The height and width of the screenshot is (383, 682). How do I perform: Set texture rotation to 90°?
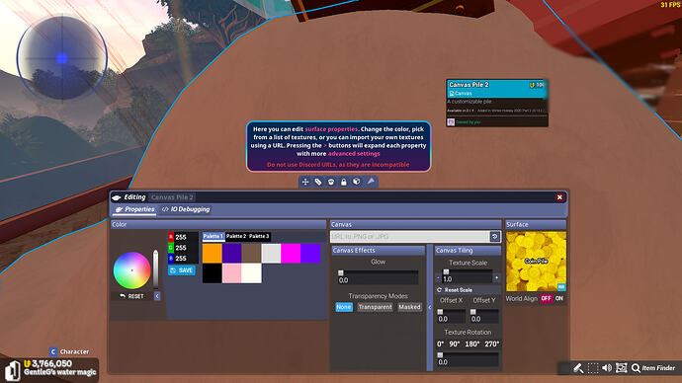coord(455,344)
